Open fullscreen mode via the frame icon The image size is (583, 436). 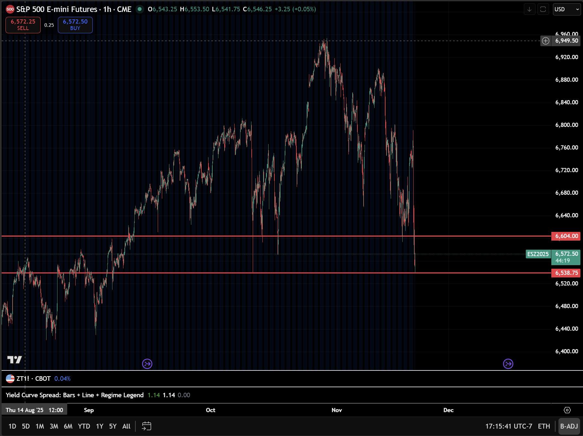pyautogui.click(x=544, y=9)
